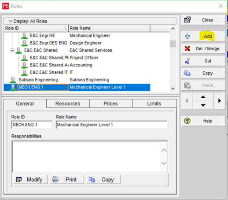Click roles list scroll up arrow
This screenshot has height=200, width=228.
pos(173,29)
